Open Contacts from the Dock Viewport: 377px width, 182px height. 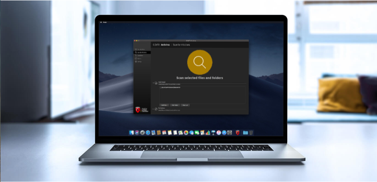(x=159, y=132)
